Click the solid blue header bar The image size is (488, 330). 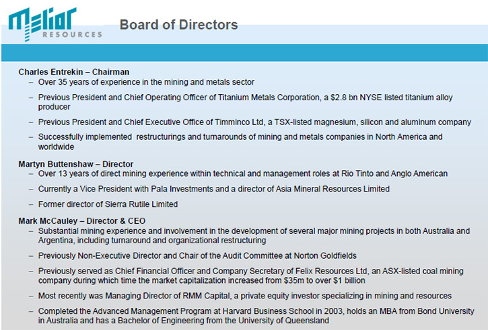(244, 52)
